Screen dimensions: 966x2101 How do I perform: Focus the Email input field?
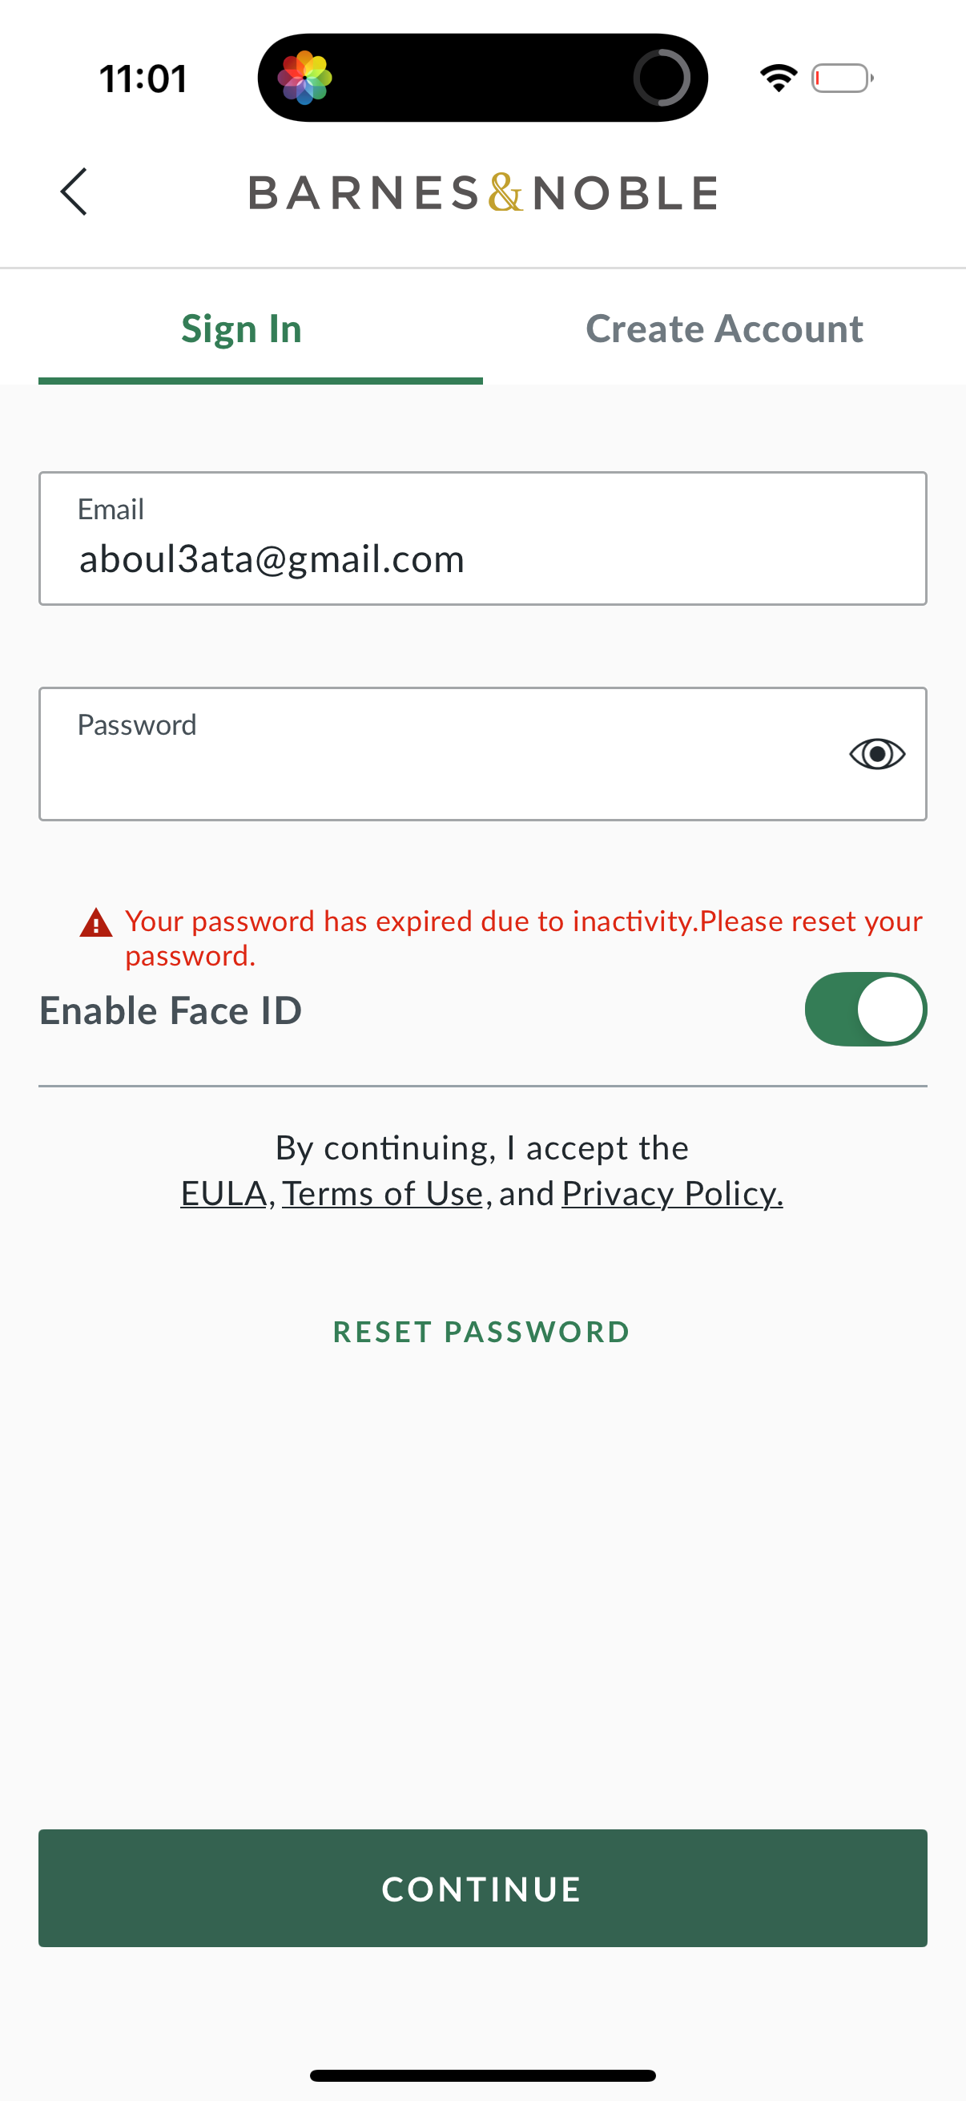pyautogui.click(x=482, y=540)
